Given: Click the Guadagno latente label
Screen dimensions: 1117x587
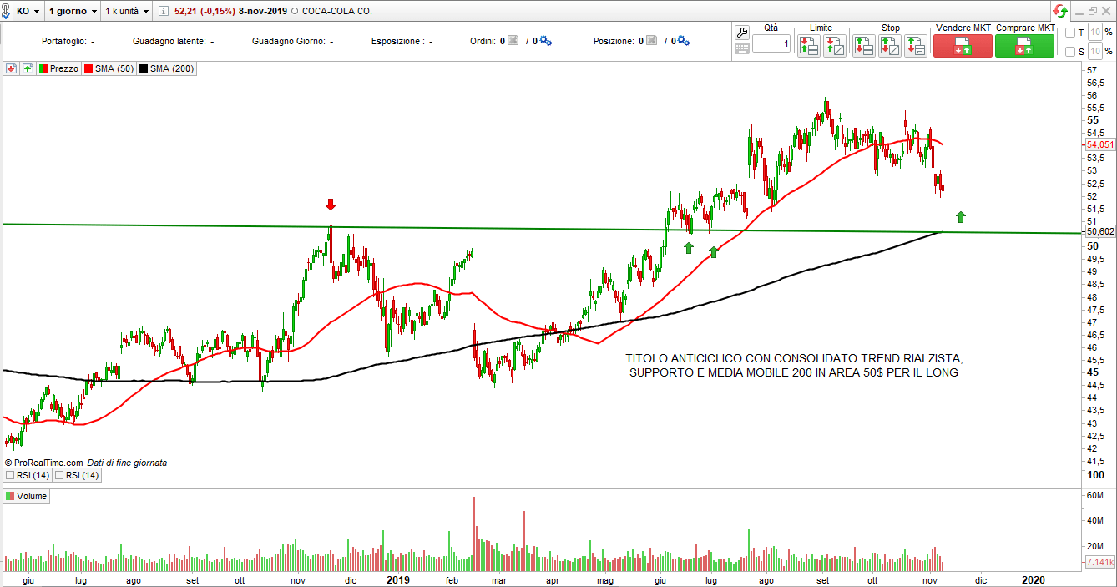Looking at the screenshot, I should point(170,41).
